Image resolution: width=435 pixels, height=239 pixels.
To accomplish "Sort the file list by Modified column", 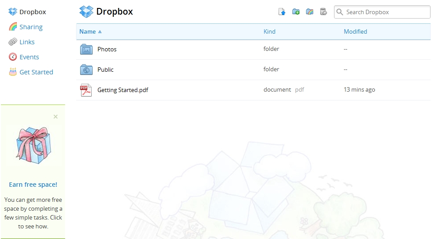I will tap(355, 31).
